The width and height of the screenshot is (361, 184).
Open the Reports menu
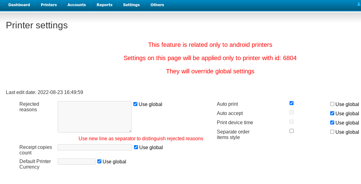[x=104, y=5]
